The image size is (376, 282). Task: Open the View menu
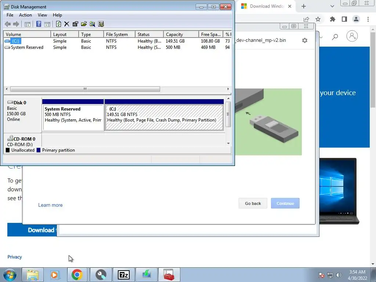point(42,15)
